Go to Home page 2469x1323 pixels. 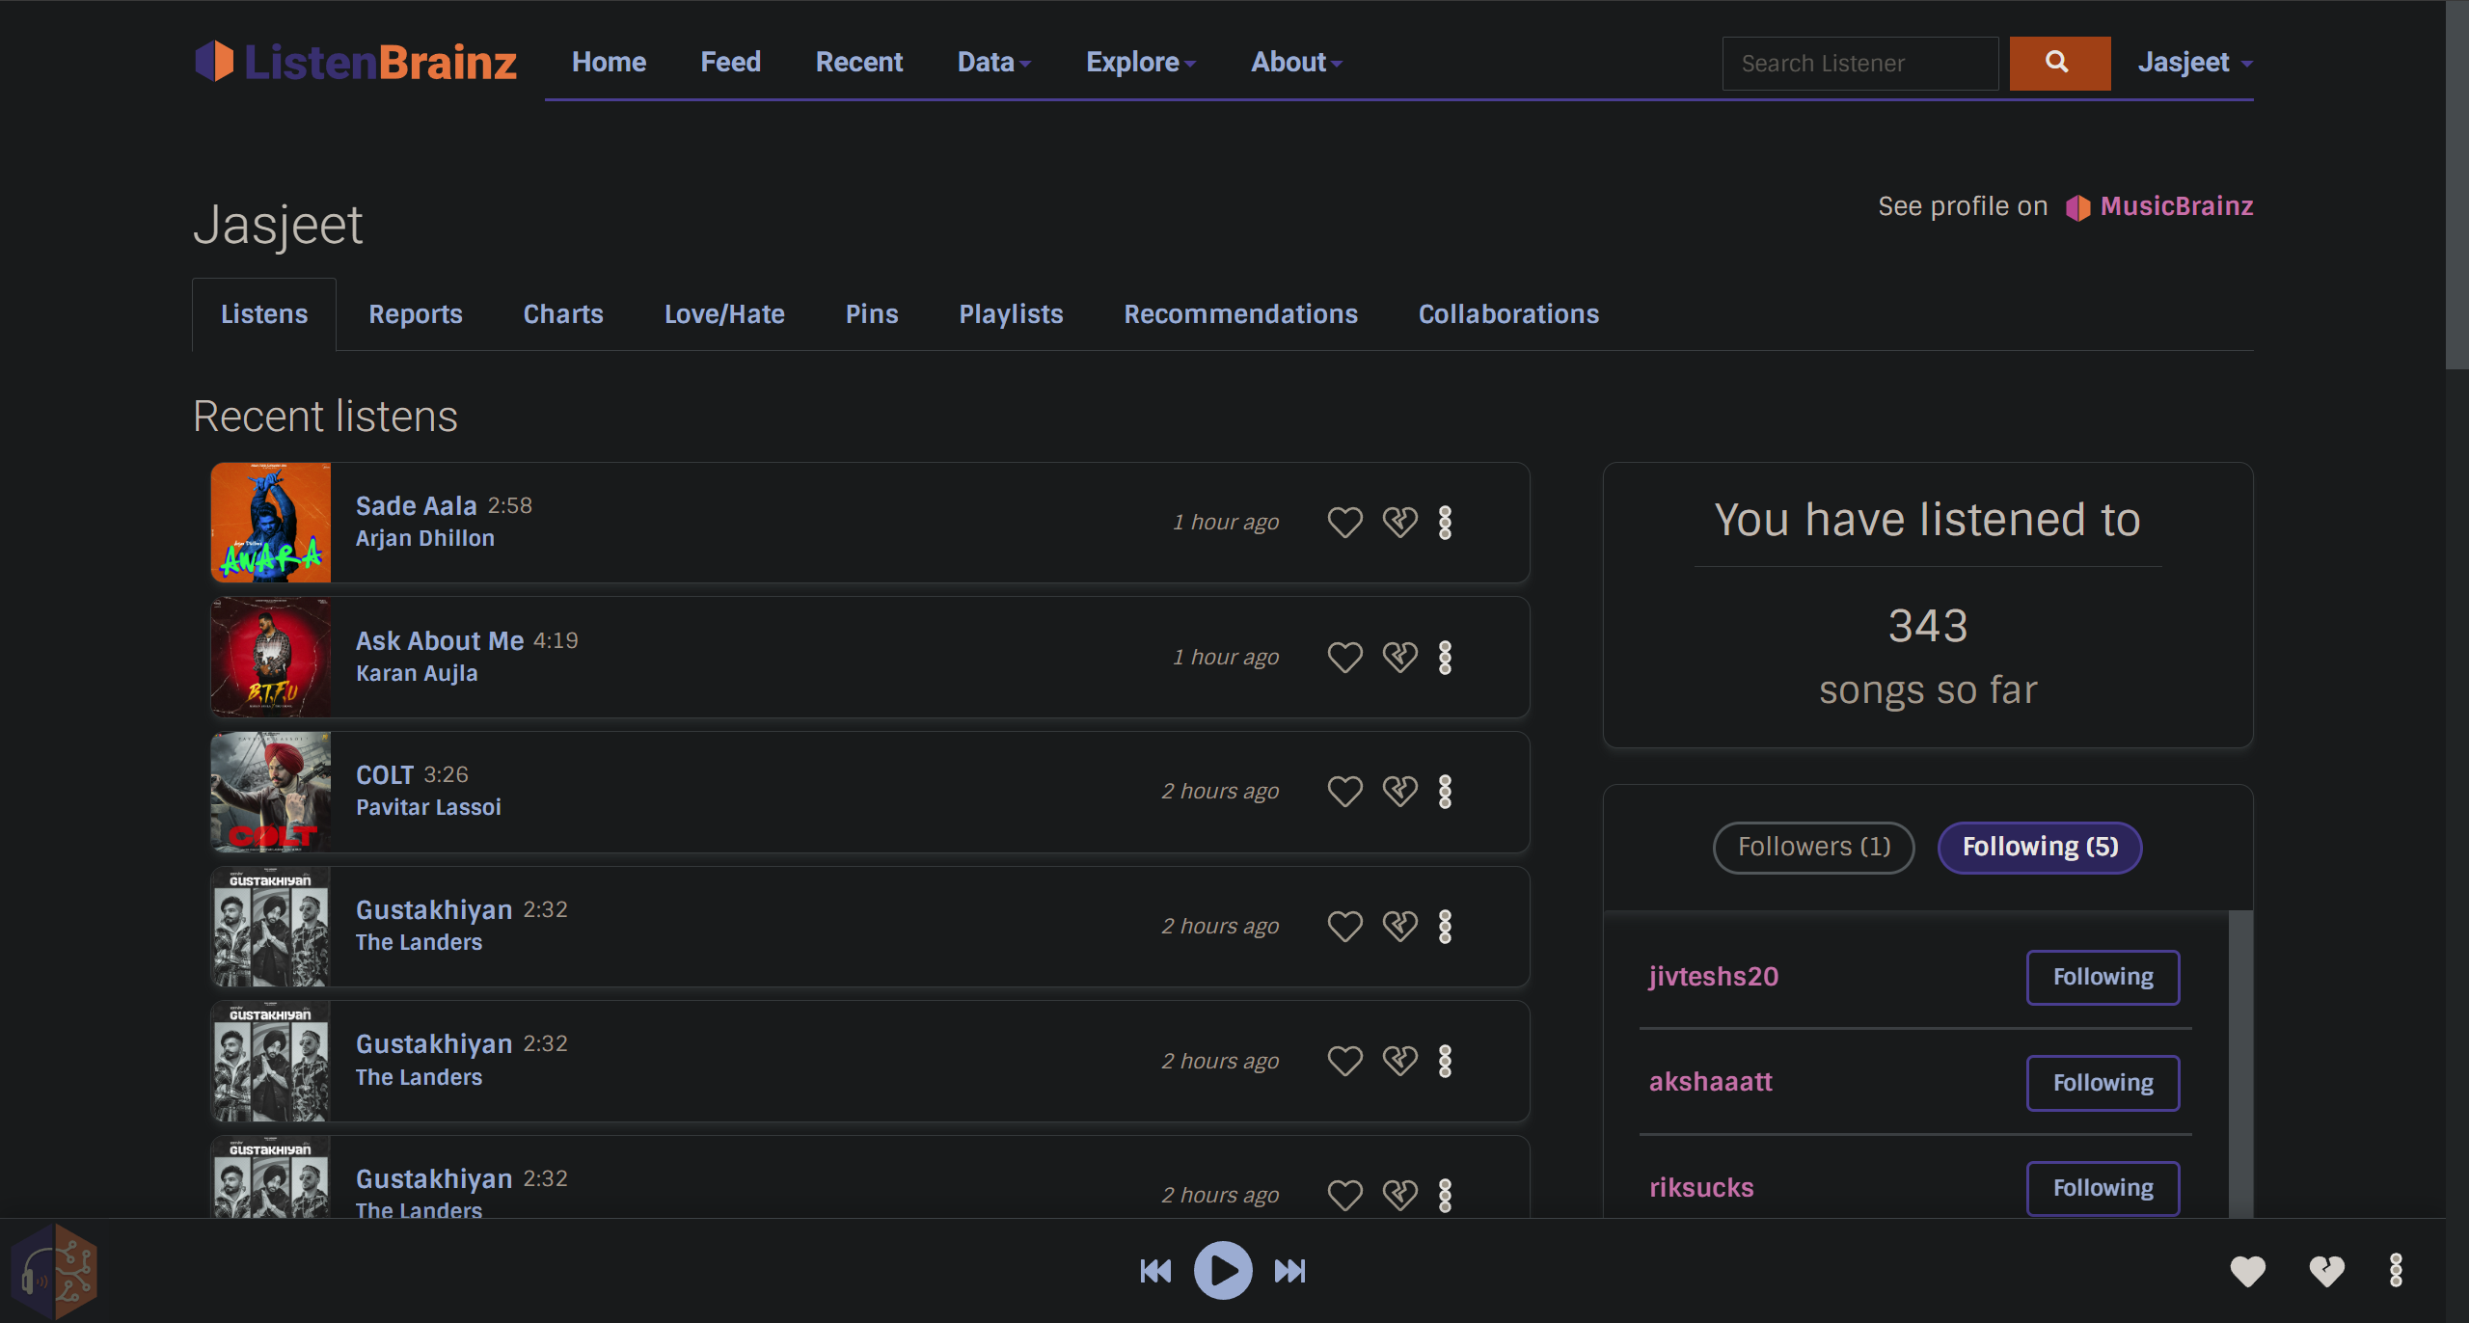(x=609, y=63)
